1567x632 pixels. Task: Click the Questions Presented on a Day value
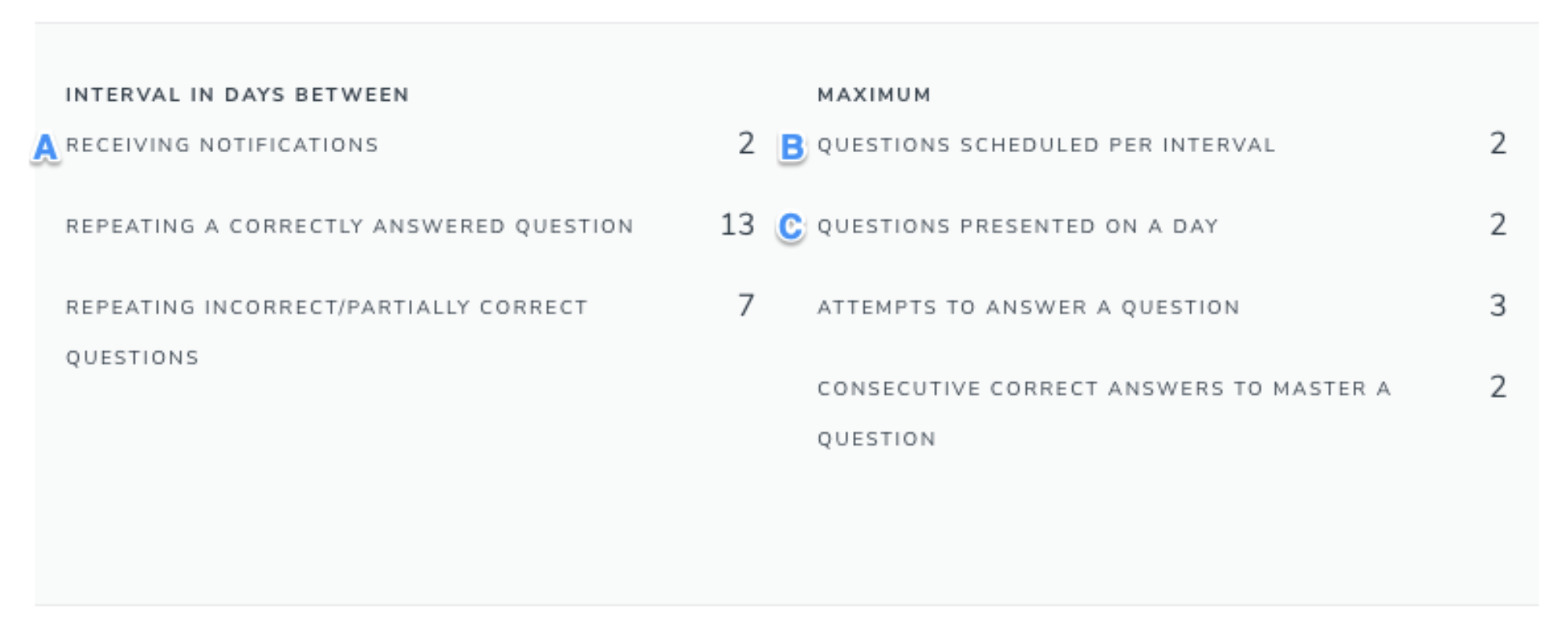point(1498,225)
